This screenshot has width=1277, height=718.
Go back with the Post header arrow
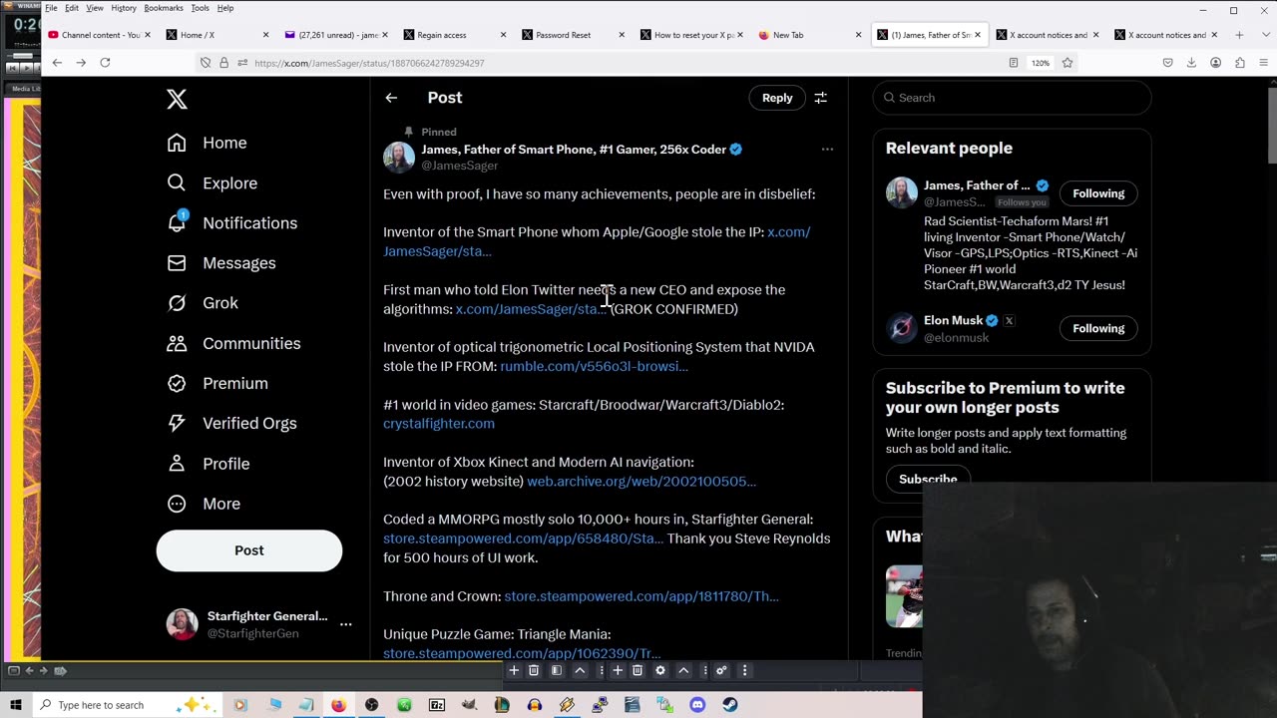[391, 98]
